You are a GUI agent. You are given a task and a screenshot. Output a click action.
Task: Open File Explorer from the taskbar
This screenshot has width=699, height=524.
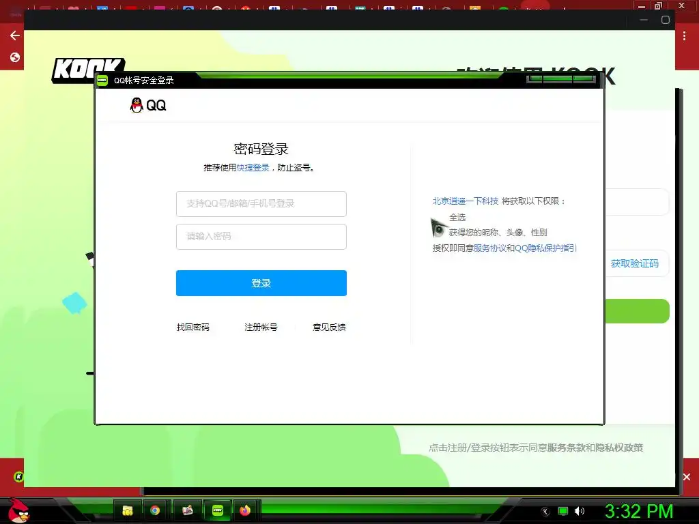[x=128, y=510]
